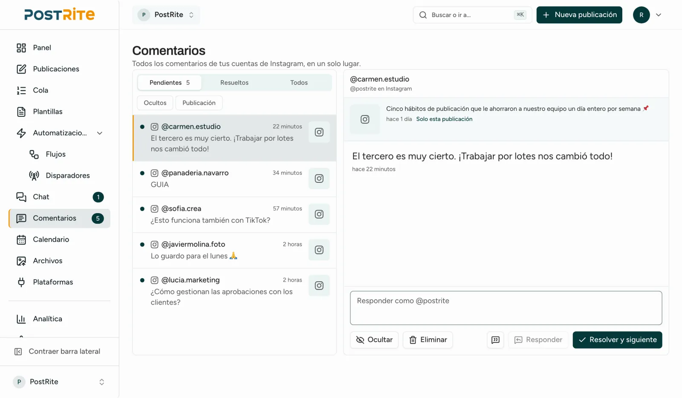Click the Buscar o ir a search field
Viewport: 682px width, 398px height.
(x=473, y=15)
